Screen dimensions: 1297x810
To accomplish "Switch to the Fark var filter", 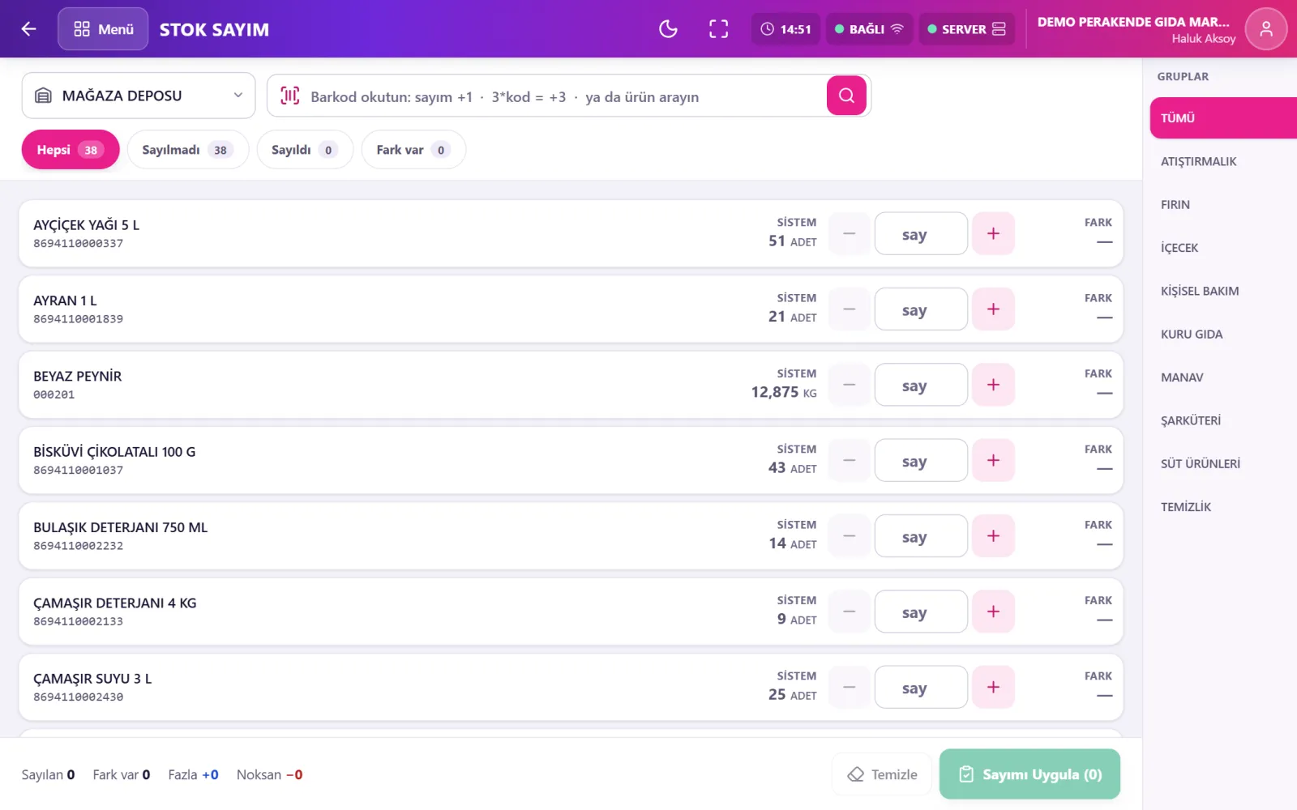I will (x=413, y=150).
